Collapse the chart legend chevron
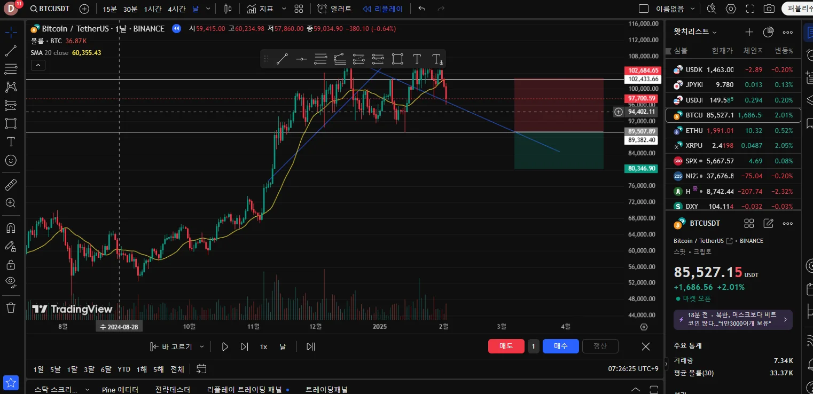 [x=38, y=65]
